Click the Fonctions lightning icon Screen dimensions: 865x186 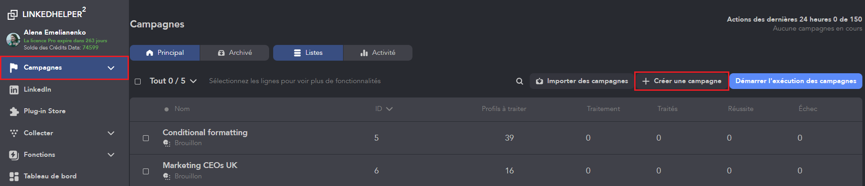14,155
